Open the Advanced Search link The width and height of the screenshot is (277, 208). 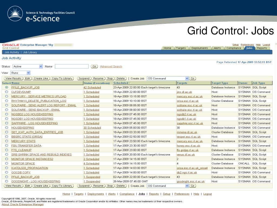click(x=111, y=67)
